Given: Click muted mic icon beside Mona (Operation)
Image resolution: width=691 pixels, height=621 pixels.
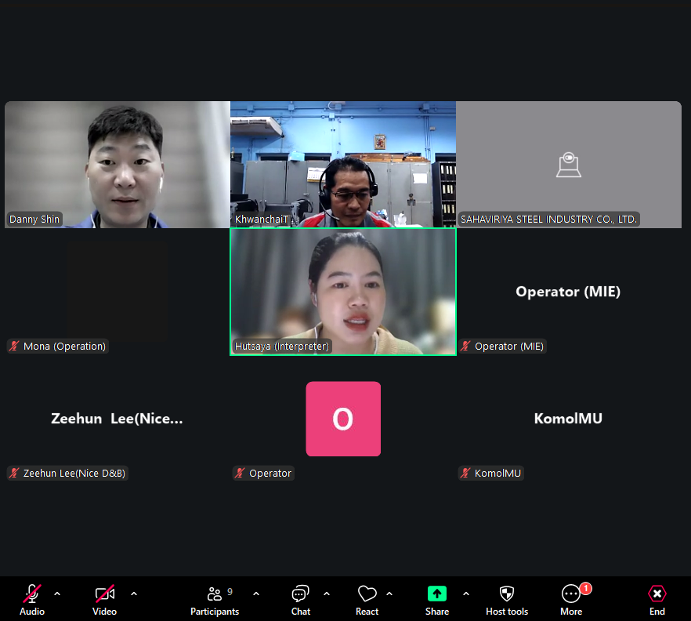Looking at the screenshot, I should tap(14, 346).
